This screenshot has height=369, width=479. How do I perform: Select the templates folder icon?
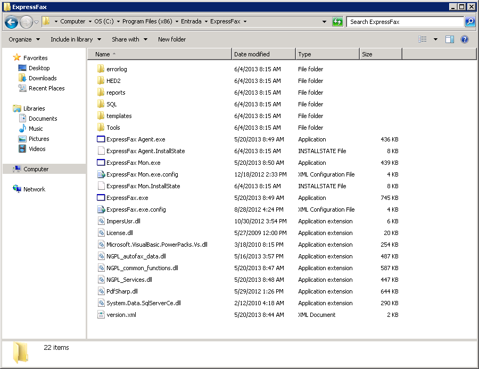point(101,116)
